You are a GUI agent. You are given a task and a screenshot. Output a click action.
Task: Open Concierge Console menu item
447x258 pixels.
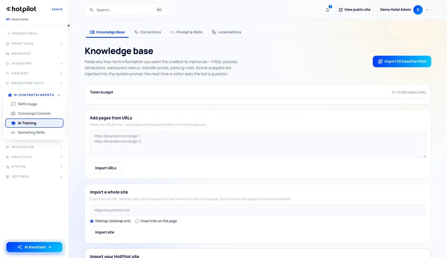click(34, 114)
